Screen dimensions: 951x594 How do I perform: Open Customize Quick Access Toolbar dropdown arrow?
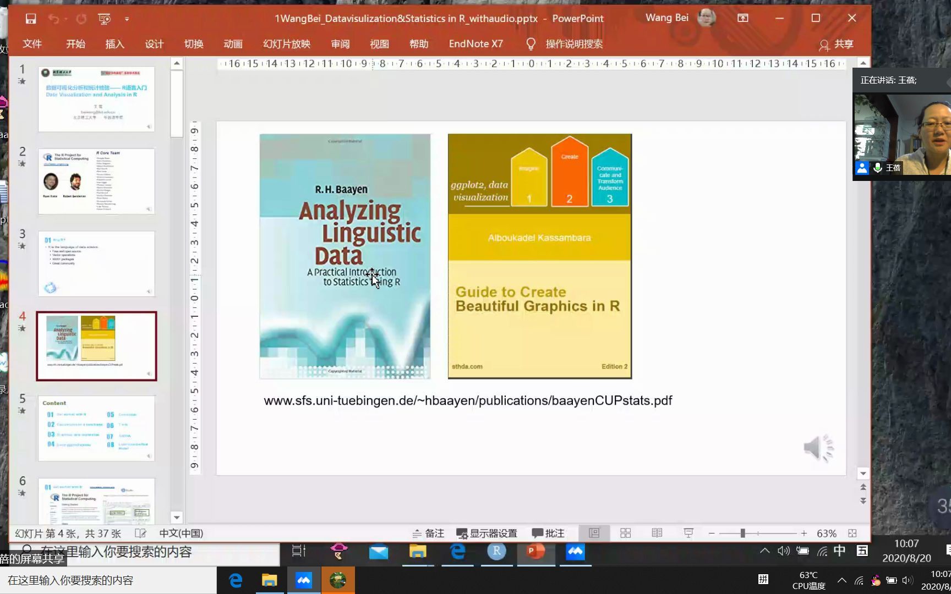[127, 19]
